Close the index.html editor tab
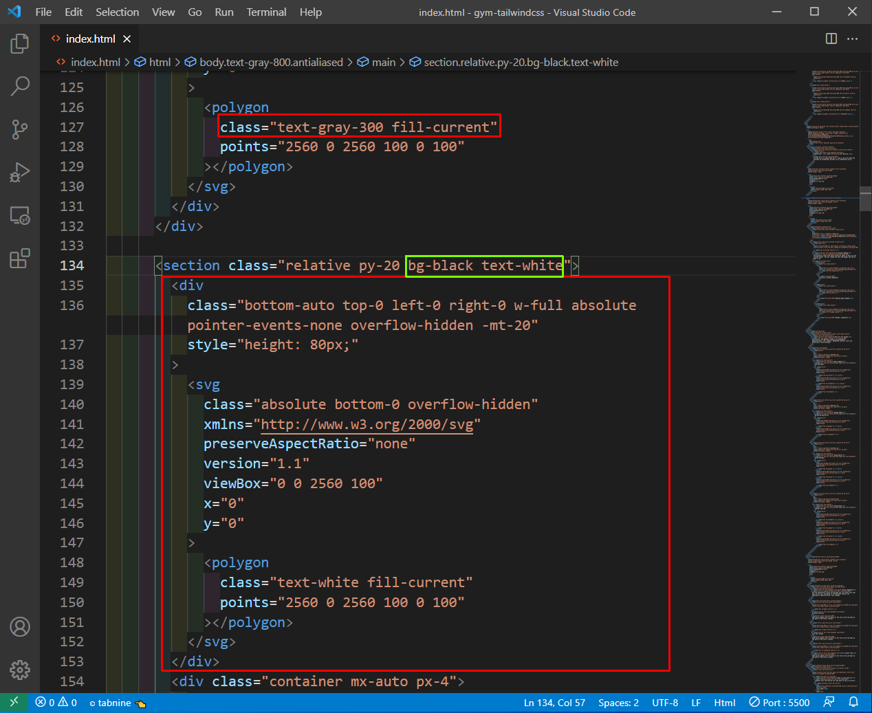 coord(127,39)
